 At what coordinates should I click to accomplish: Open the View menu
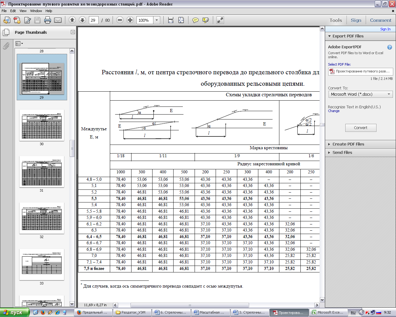tap(23, 11)
